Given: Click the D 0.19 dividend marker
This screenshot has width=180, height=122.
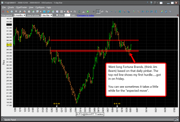Looking at the screenshot, I should [x=117, y=104].
